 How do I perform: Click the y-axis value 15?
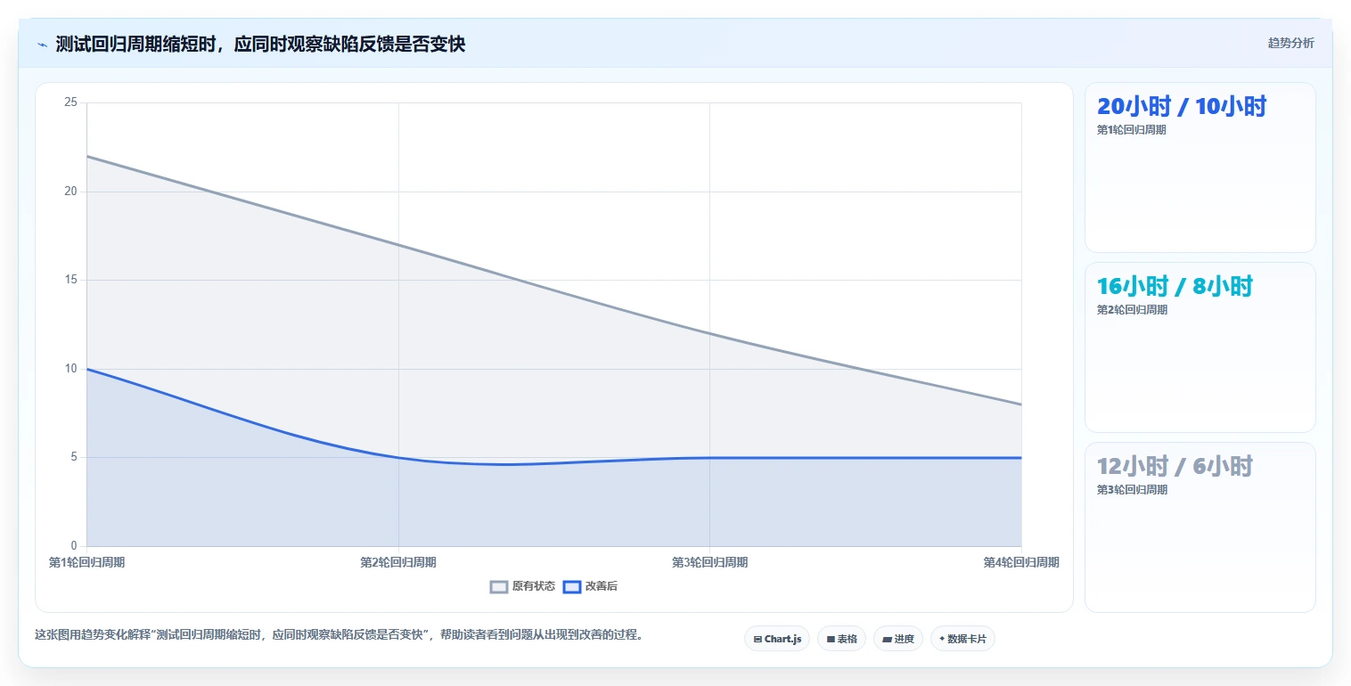[x=71, y=280]
